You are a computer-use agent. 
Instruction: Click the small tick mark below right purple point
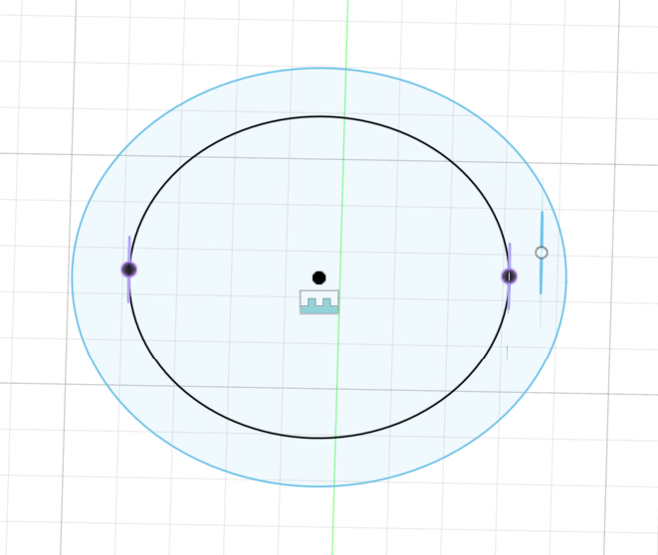(x=508, y=352)
